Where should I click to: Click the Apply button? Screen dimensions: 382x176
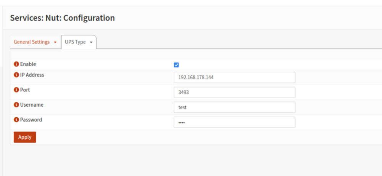click(x=25, y=137)
